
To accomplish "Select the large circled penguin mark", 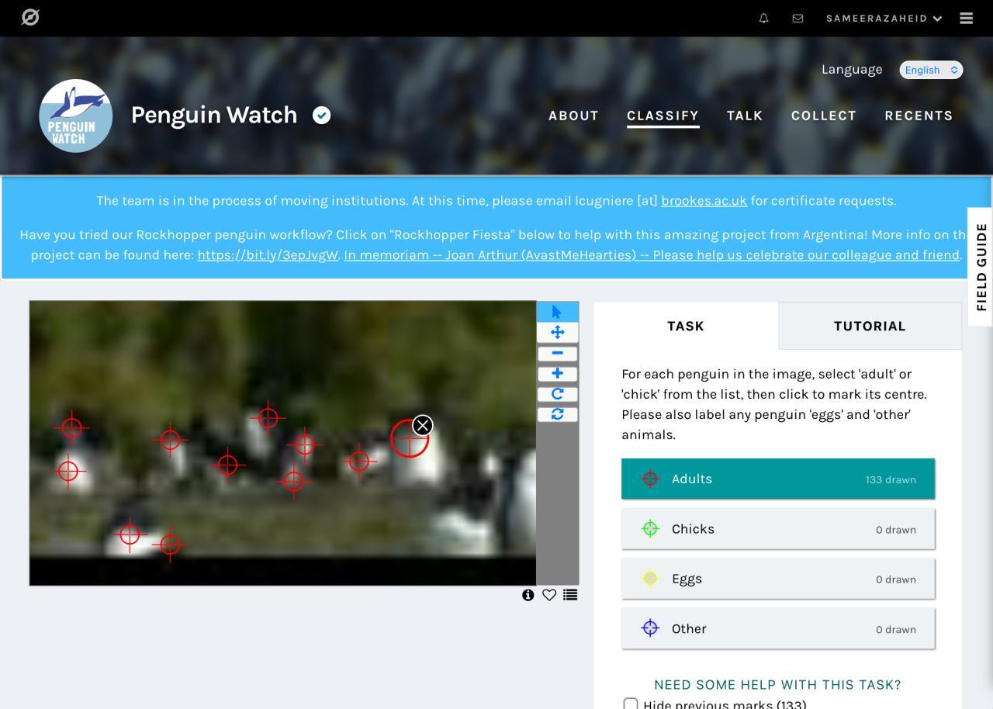I will 409,439.
